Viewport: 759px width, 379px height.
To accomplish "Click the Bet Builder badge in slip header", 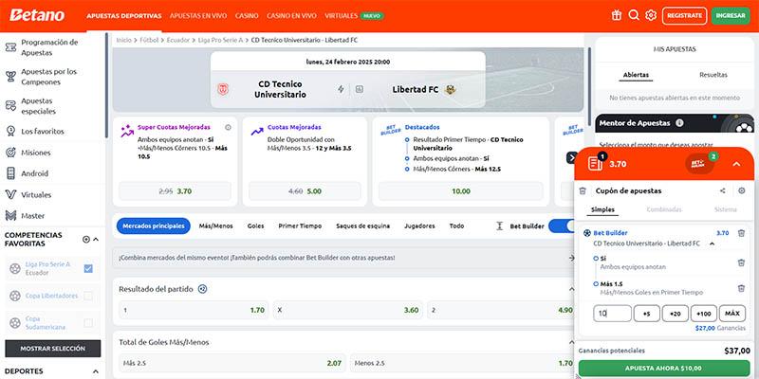I will (x=700, y=164).
